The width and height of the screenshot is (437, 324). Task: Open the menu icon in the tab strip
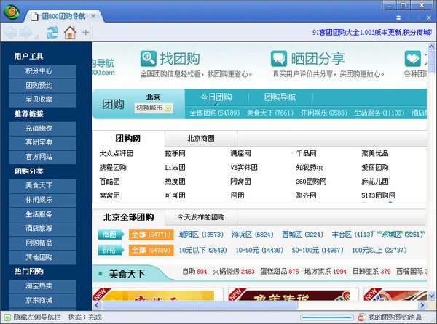click(x=398, y=17)
